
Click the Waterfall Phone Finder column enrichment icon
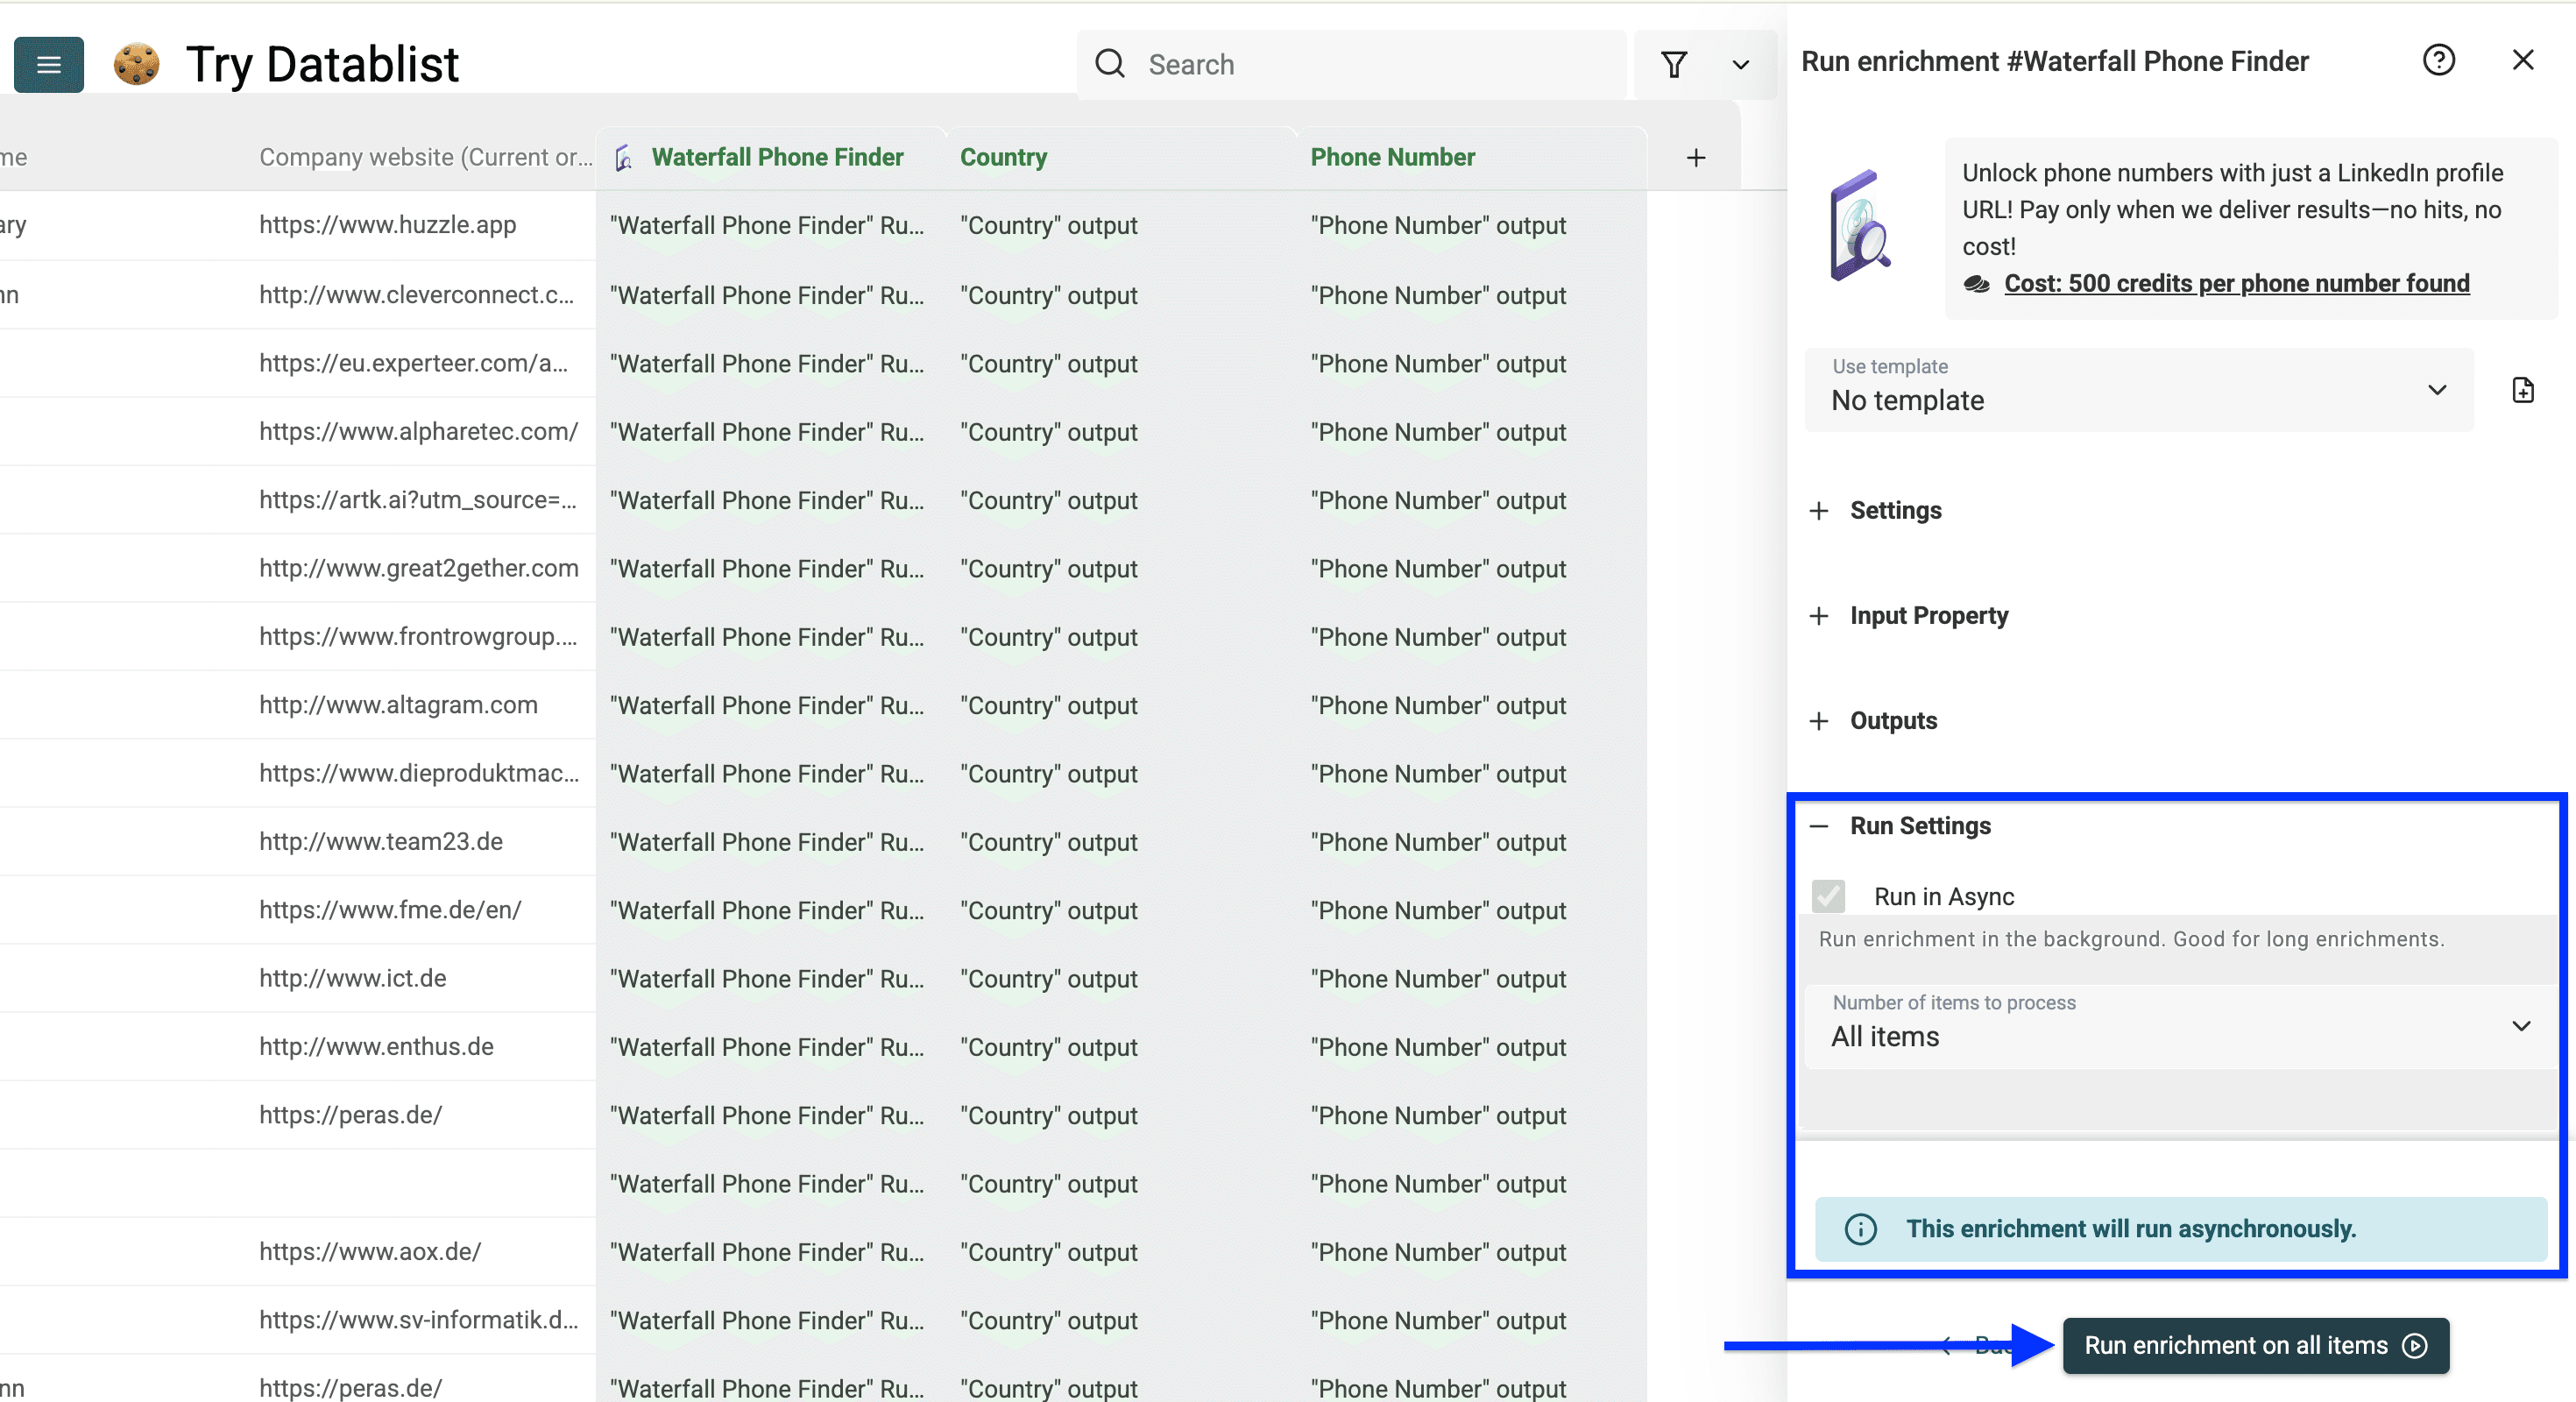click(623, 158)
